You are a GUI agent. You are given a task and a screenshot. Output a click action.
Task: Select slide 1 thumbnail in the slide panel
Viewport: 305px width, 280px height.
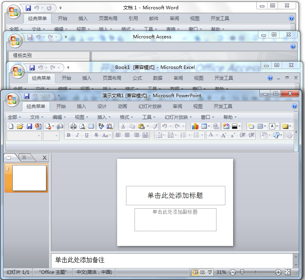29,178
